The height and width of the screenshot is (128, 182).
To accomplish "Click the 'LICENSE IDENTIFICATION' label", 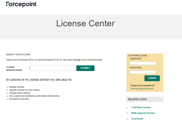I will click(14, 69).
